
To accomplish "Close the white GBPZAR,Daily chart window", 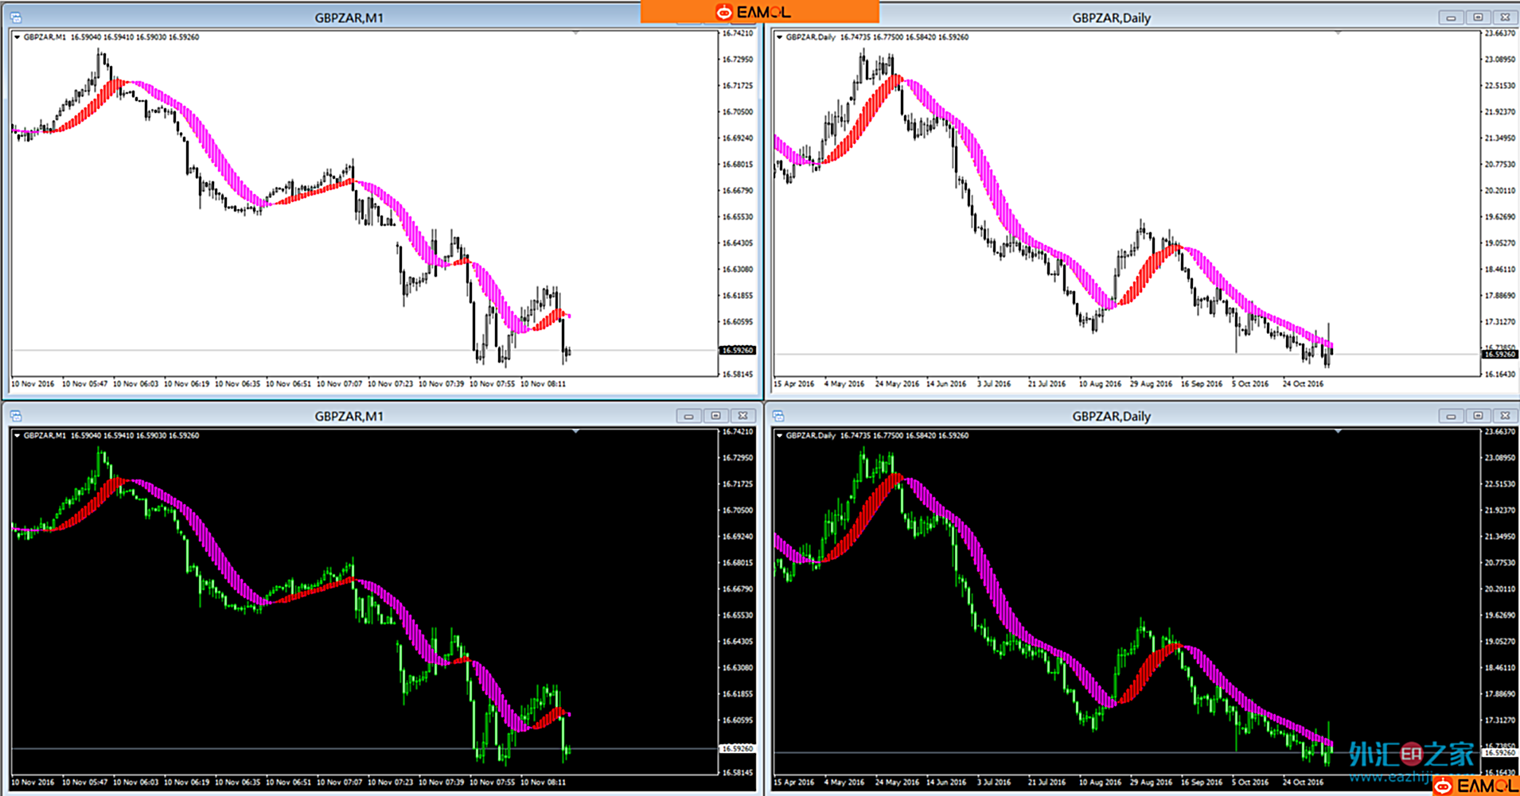I will click(1505, 17).
